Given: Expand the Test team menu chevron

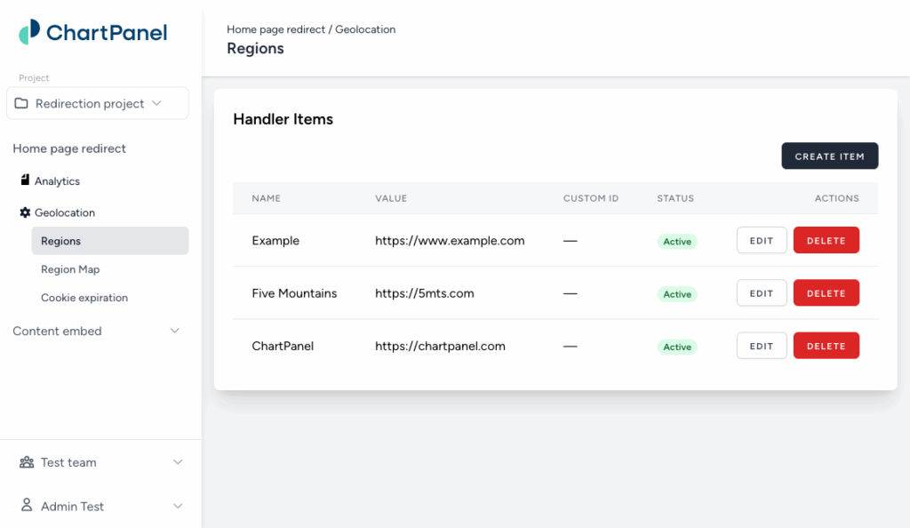Looking at the screenshot, I should coord(177,462).
